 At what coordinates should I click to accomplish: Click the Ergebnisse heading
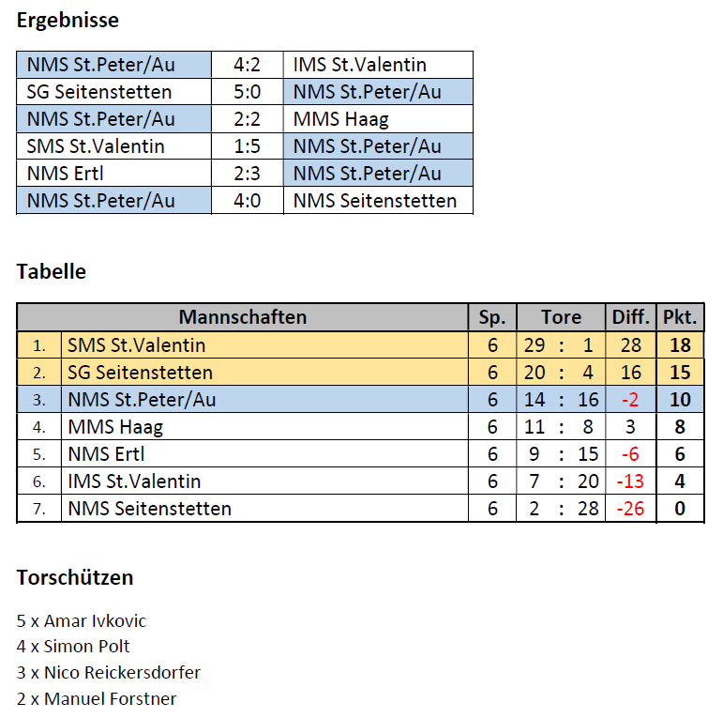tap(68, 21)
